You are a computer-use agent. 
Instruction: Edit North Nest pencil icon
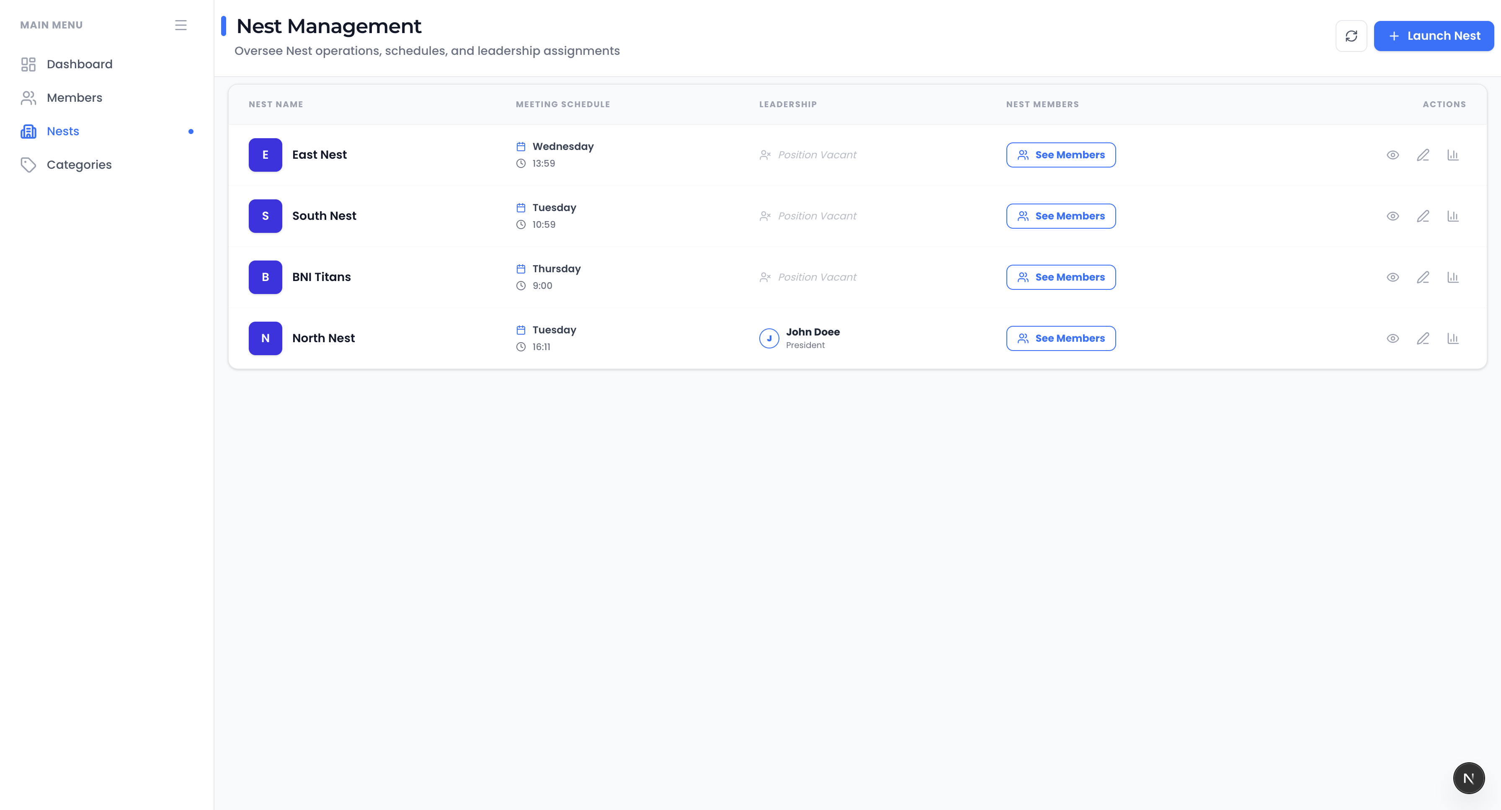pos(1423,338)
